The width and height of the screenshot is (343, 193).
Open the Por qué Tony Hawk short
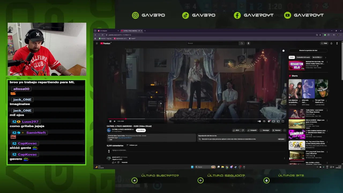click(321, 89)
